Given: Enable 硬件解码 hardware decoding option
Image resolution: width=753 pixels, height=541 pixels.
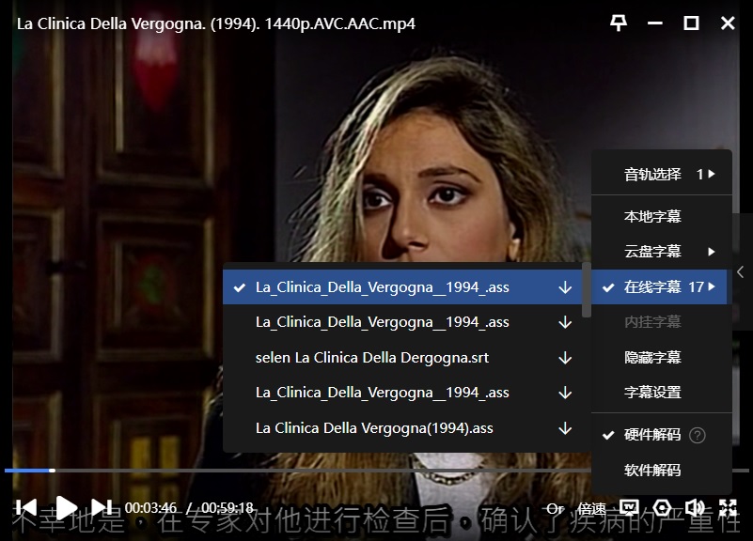Looking at the screenshot, I should pos(652,435).
